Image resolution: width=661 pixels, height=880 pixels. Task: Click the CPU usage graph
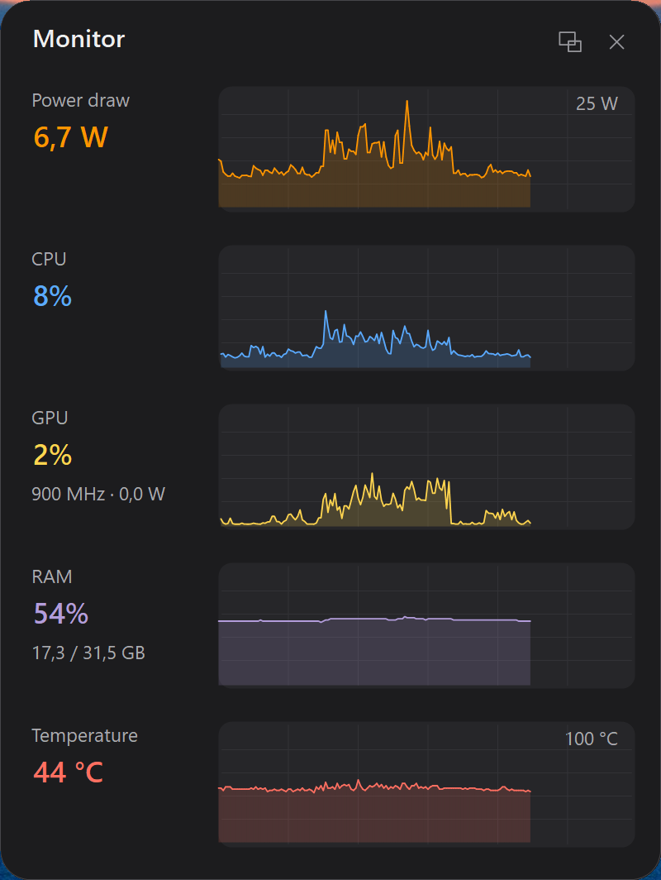[426, 308]
